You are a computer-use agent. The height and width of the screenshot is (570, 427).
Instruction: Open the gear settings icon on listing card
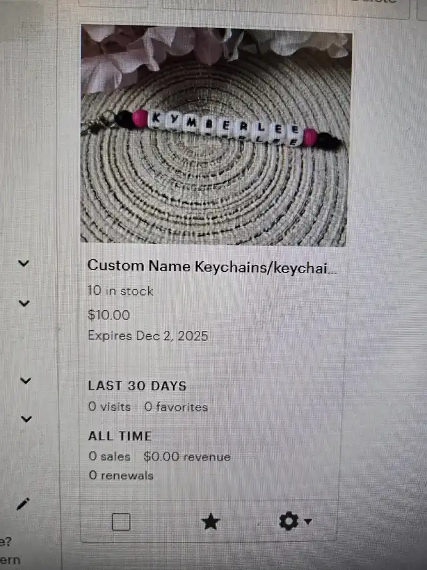tap(289, 521)
